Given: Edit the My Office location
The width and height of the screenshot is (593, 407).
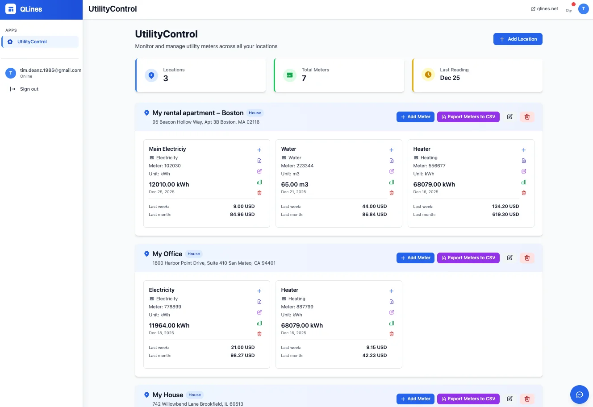Looking at the screenshot, I should pos(509,258).
